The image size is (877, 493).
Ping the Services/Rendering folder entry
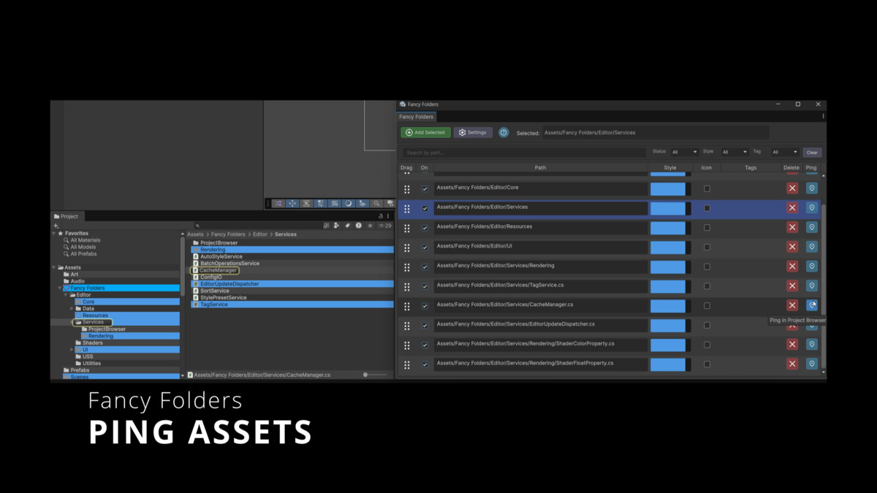click(x=811, y=267)
